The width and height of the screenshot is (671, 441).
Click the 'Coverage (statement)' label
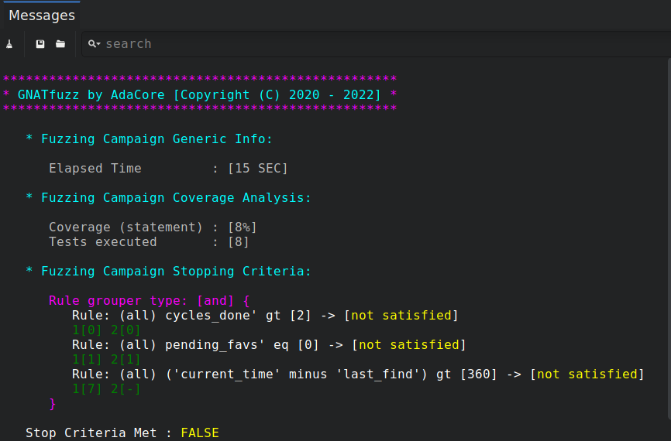pos(126,227)
